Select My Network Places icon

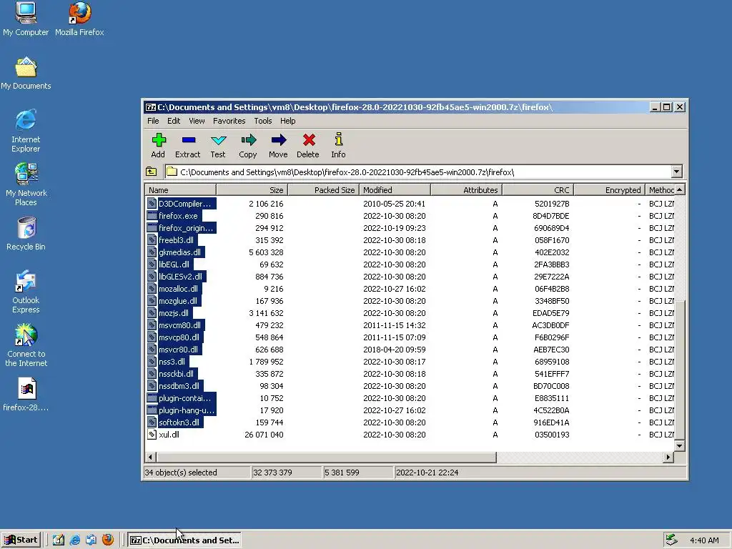click(x=26, y=185)
